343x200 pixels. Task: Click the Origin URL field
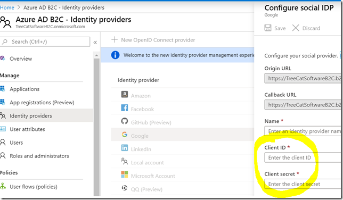pyautogui.click(x=303, y=78)
